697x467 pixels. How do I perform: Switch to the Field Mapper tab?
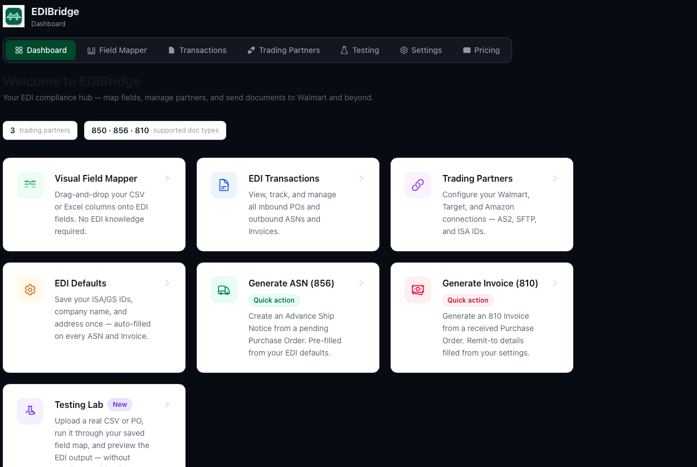coord(117,50)
